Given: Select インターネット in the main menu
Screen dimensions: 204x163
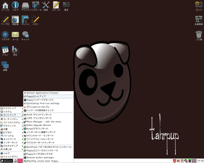Looking at the screenshot, I should (x=11, y=143).
